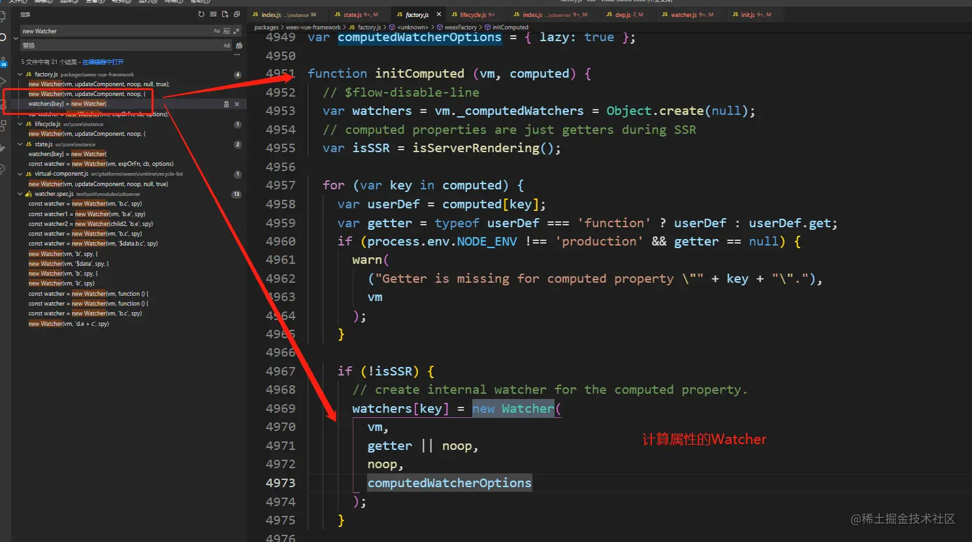Image resolution: width=972 pixels, height=542 pixels.
Task: Click weex-vue-framework breadcrumb segment
Action: tap(314, 27)
